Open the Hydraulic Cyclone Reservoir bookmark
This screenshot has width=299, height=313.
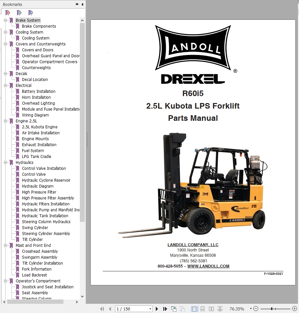click(x=46, y=180)
